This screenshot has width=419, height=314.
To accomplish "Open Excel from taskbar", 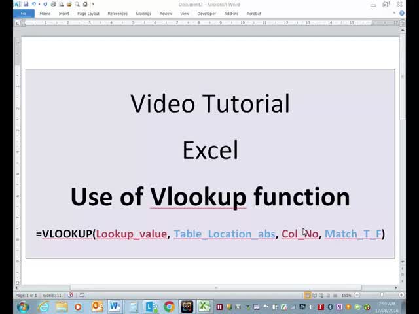I will coord(204,307).
